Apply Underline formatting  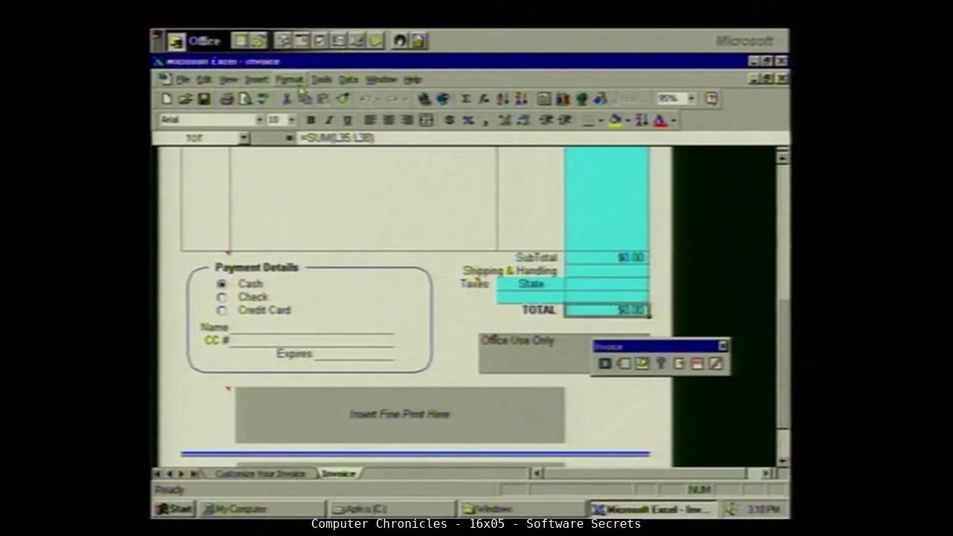point(347,120)
